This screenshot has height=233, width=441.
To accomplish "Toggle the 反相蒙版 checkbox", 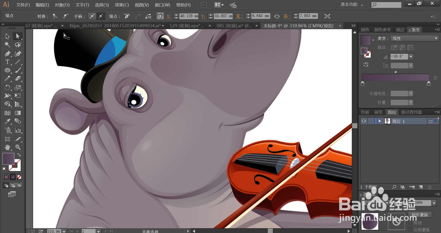I will (410, 229).
